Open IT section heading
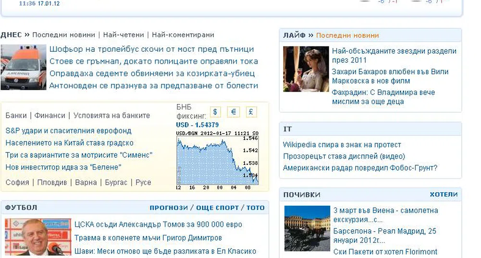 pos(287,129)
